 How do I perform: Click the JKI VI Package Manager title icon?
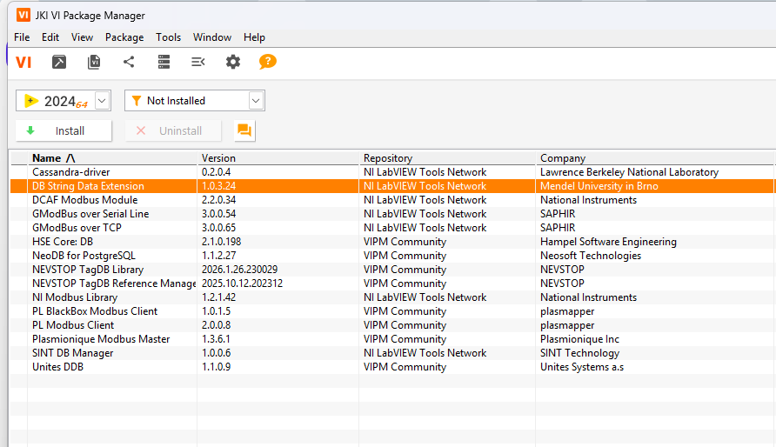click(x=23, y=15)
